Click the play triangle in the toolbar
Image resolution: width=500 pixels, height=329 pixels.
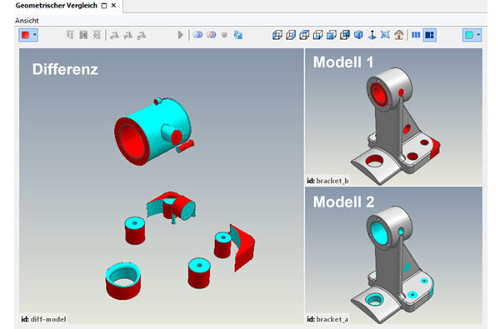click(181, 35)
